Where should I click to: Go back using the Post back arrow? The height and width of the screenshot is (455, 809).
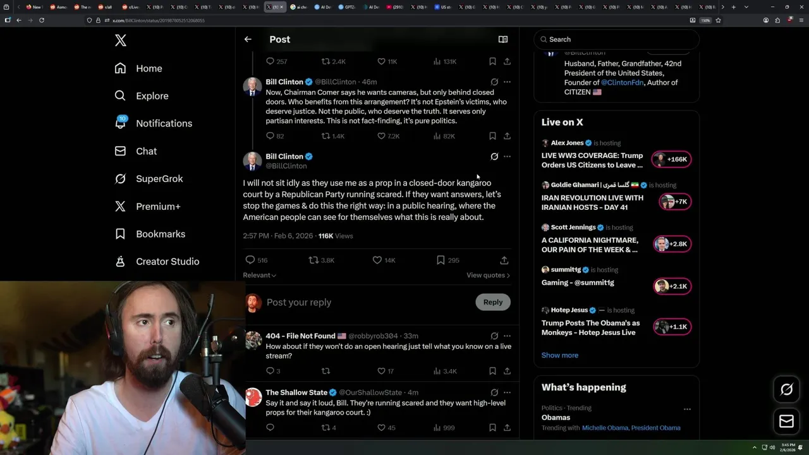tap(248, 39)
